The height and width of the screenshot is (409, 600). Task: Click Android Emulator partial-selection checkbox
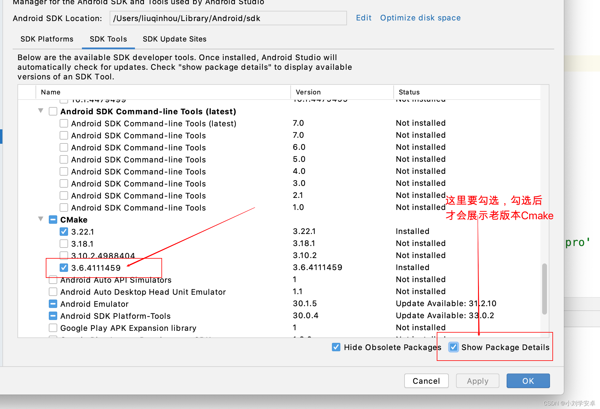pyautogui.click(x=53, y=304)
